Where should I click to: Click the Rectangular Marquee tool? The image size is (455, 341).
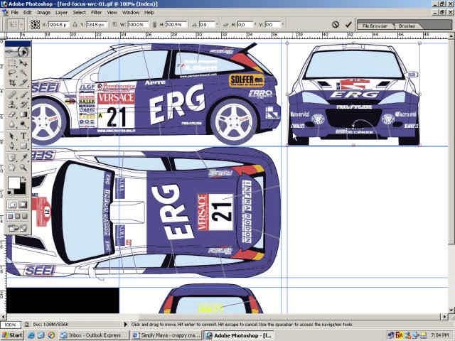(12, 63)
